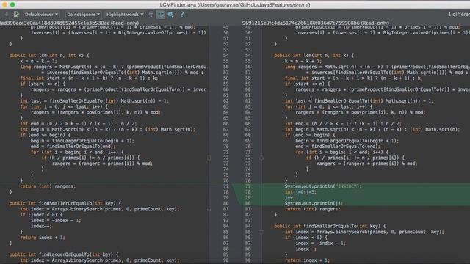The image size is (470, 264).
Task: Click index--; line in left pane
Action: pyautogui.click(x=41, y=226)
